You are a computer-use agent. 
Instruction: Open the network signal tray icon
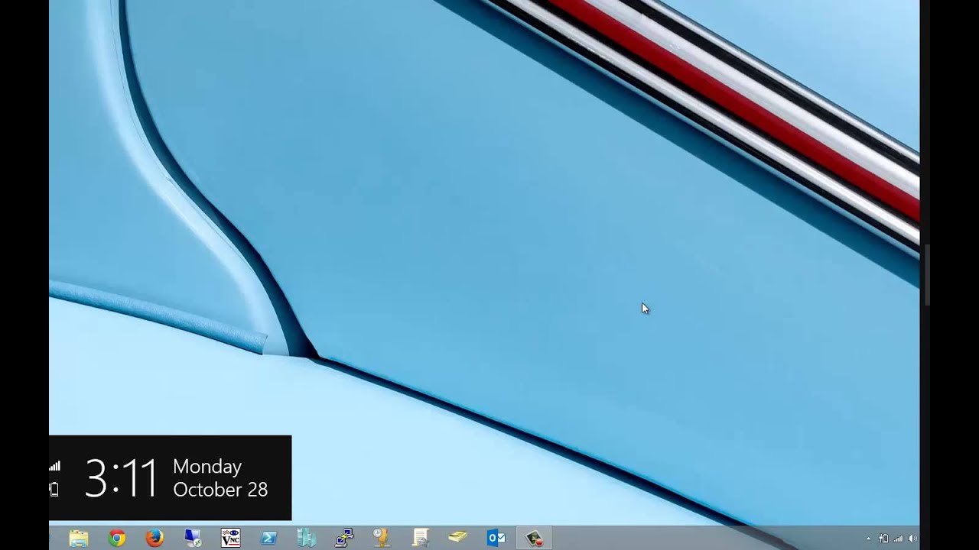(898, 539)
